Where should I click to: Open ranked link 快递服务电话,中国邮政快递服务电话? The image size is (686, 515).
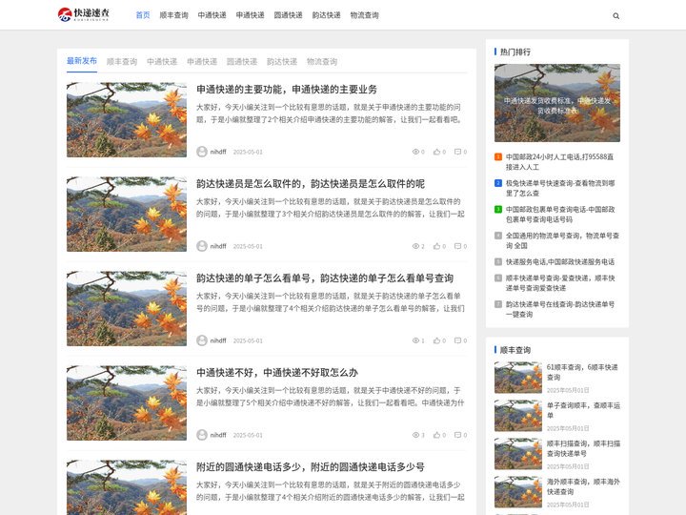point(560,262)
